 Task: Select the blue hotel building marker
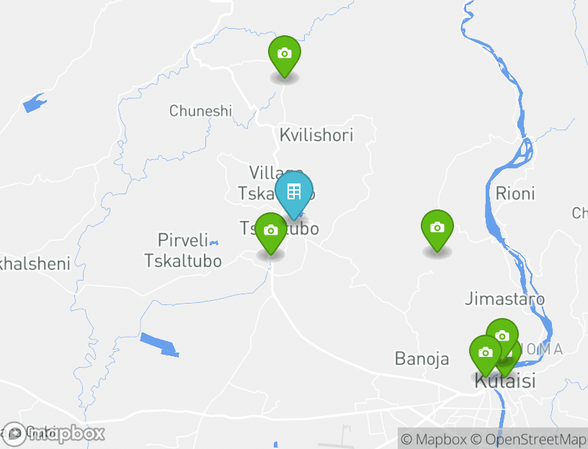pos(294,195)
